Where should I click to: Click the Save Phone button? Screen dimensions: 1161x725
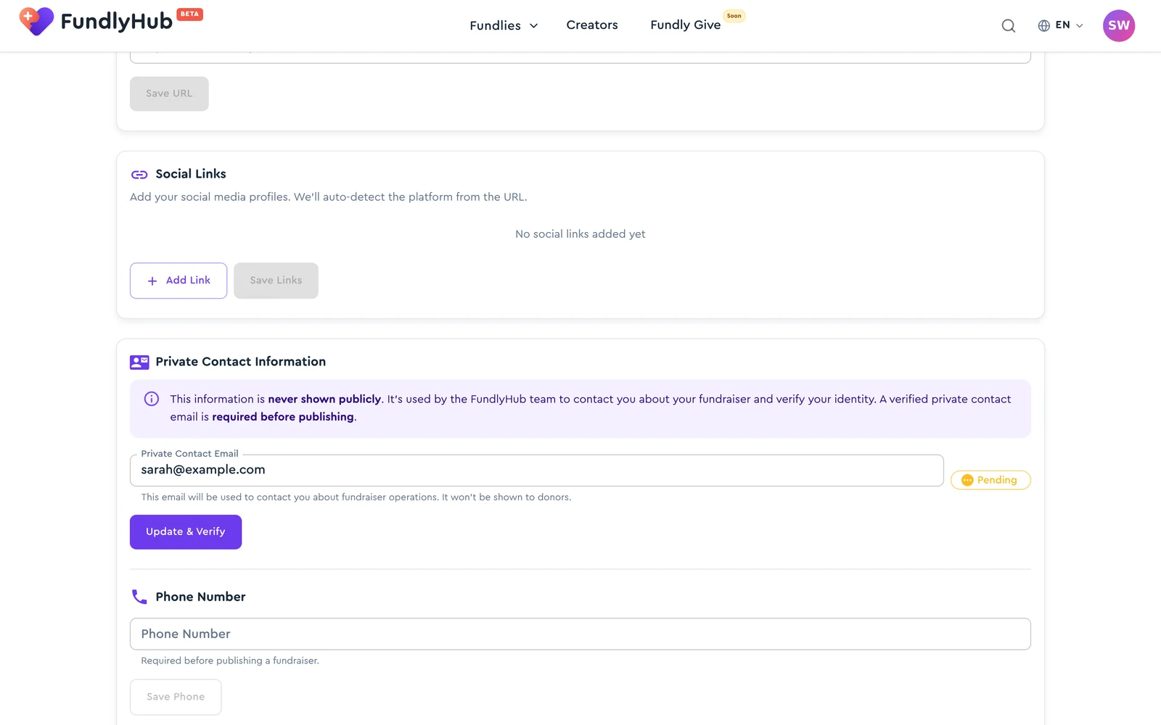tap(176, 697)
